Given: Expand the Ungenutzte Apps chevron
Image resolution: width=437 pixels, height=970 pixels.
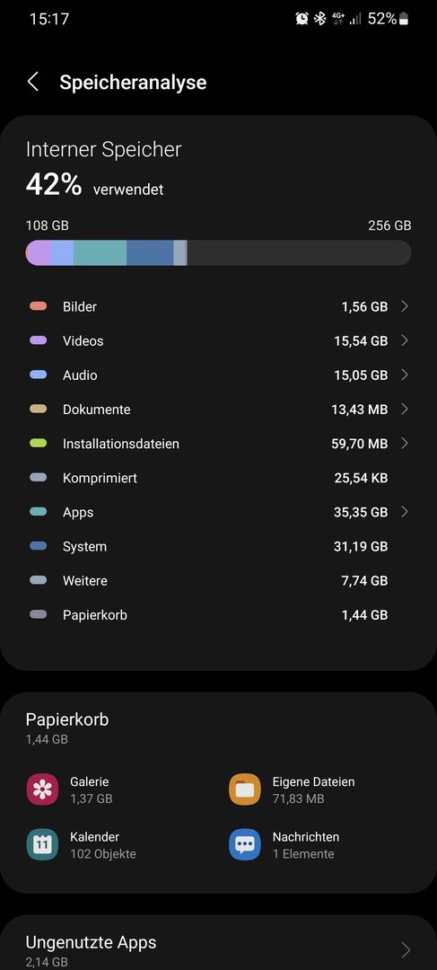Looking at the screenshot, I should point(406,949).
